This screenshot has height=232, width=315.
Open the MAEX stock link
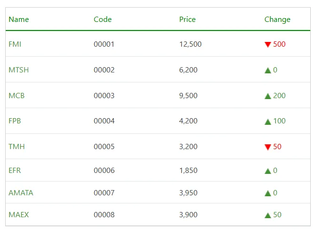point(19,215)
